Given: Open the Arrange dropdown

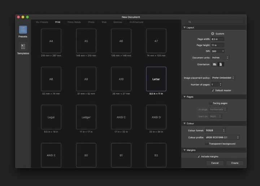Looking at the screenshot, I should coord(218,109).
